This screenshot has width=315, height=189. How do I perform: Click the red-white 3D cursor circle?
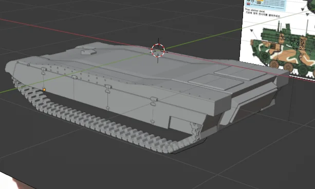[158, 50]
